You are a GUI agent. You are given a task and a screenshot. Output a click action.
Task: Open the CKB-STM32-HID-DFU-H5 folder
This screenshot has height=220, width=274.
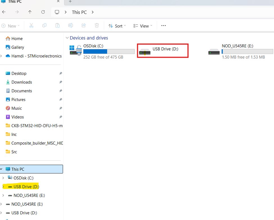click(x=34, y=126)
